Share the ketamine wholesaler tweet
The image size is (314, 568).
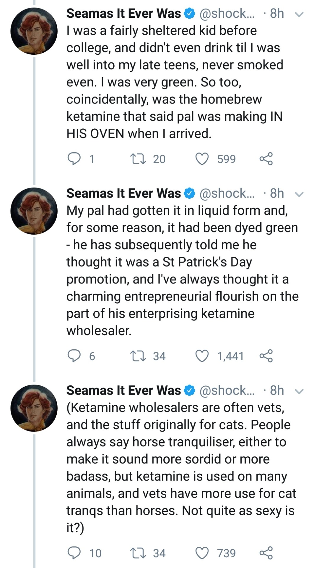266,356
